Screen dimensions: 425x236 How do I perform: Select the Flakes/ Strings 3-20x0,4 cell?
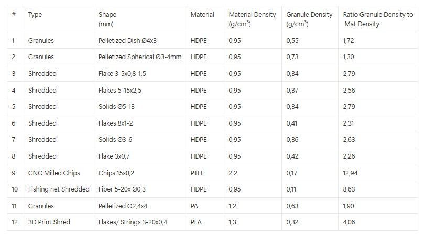coord(133,222)
